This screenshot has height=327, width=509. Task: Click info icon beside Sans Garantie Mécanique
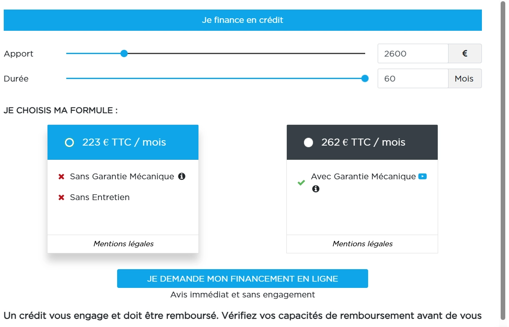(182, 176)
